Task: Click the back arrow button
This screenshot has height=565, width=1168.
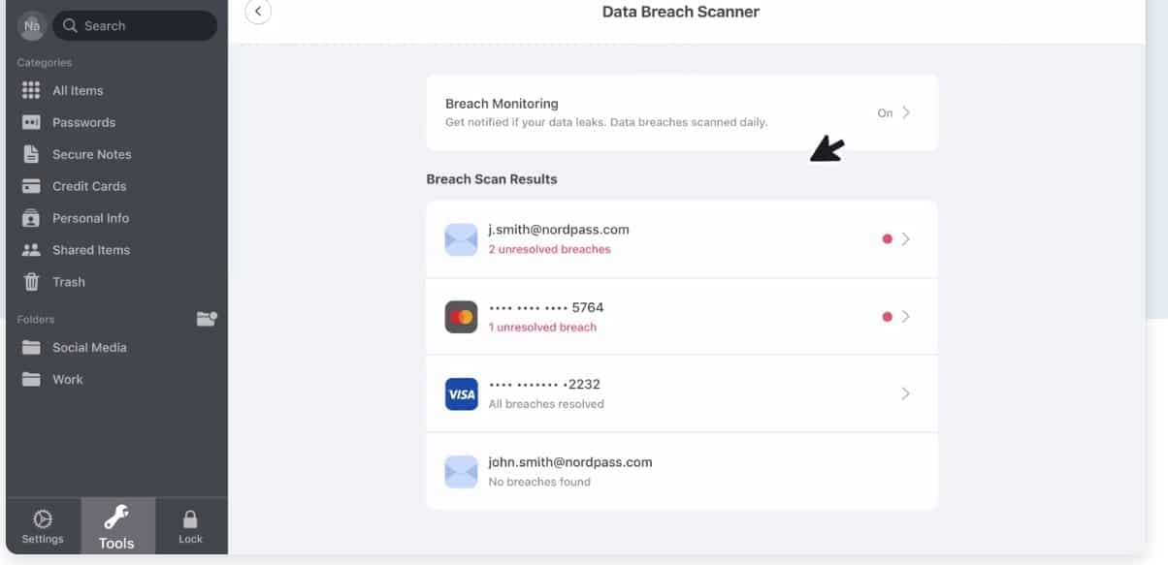Action: point(258,12)
